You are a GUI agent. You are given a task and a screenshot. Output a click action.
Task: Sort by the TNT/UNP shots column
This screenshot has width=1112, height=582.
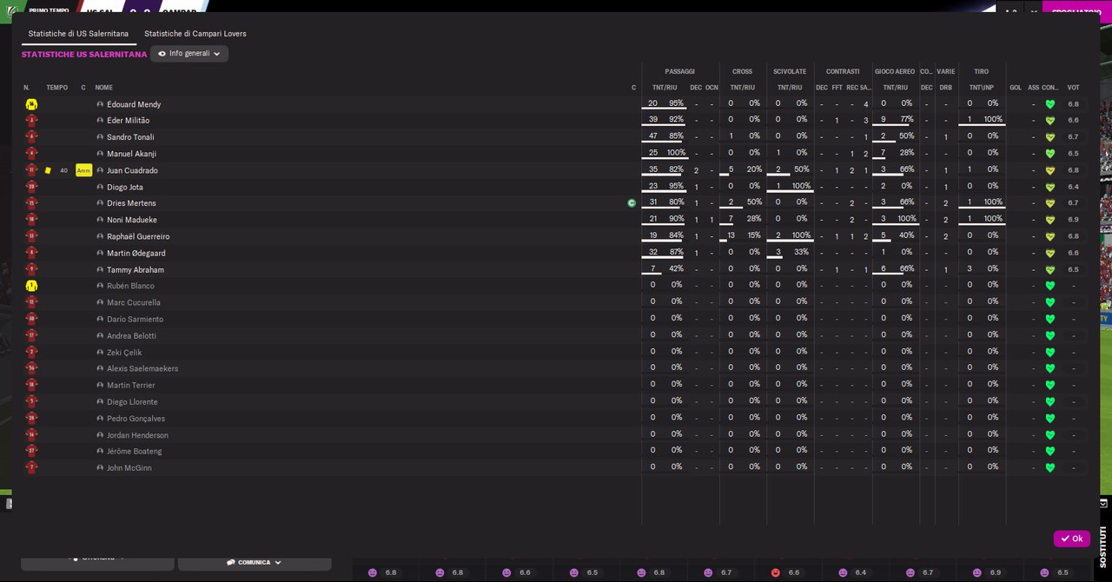click(982, 88)
